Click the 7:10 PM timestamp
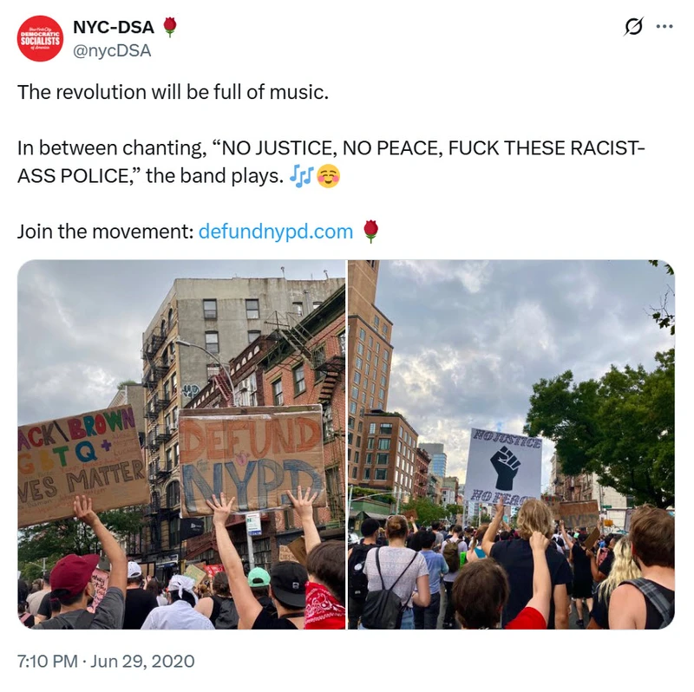Screen dimensions: 694x692 48,661
